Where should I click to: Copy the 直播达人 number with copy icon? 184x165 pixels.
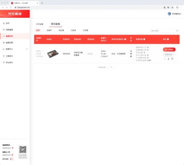point(12,155)
